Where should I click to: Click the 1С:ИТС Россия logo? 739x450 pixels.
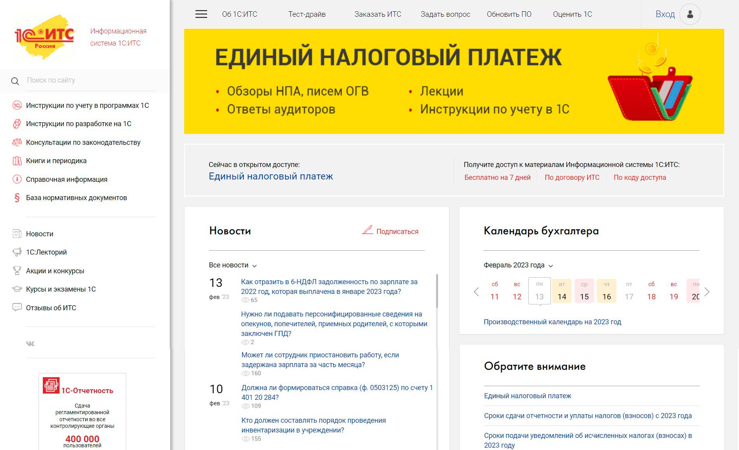click(x=45, y=37)
